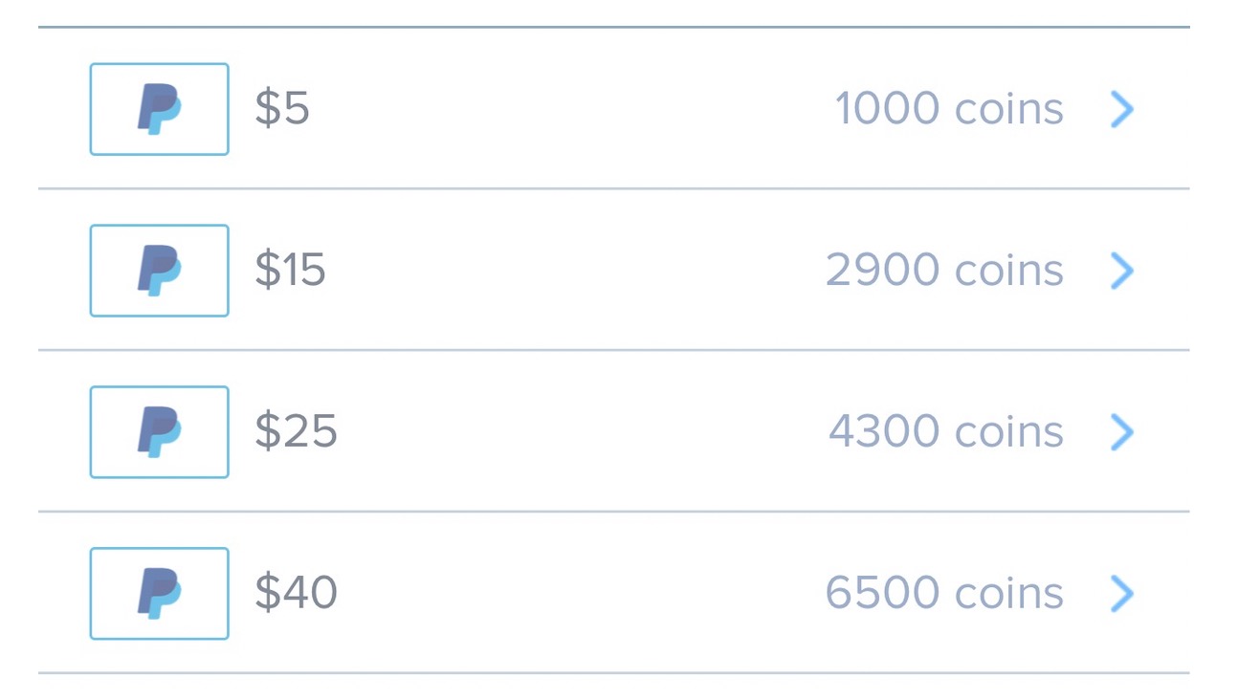
Task: Click the $25 amount text
Action: (296, 432)
